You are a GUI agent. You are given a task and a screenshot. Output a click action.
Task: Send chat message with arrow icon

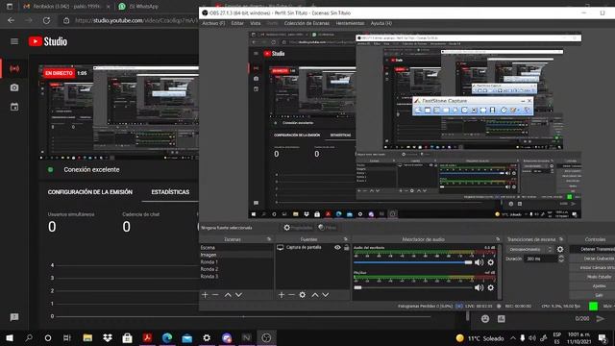[x=601, y=318]
